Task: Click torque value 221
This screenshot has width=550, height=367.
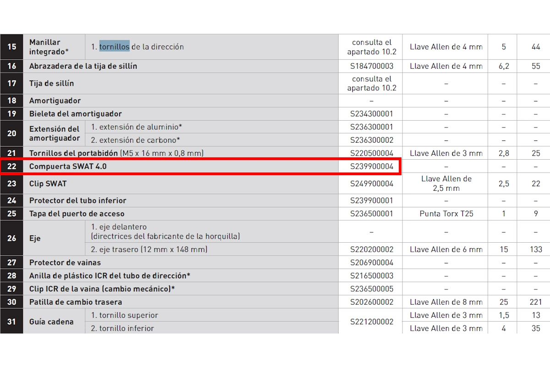Action: [x=536, y=302]
